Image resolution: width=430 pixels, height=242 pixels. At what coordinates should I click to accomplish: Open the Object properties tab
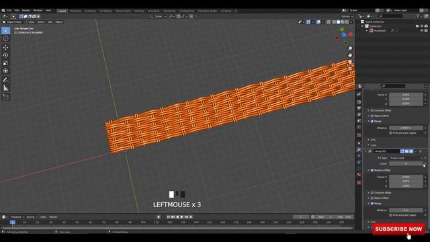point(359,143)
